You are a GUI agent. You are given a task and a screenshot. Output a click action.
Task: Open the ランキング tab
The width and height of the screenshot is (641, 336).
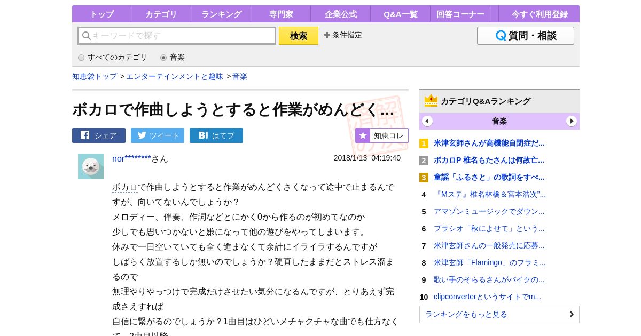click(x=221, y=14)
